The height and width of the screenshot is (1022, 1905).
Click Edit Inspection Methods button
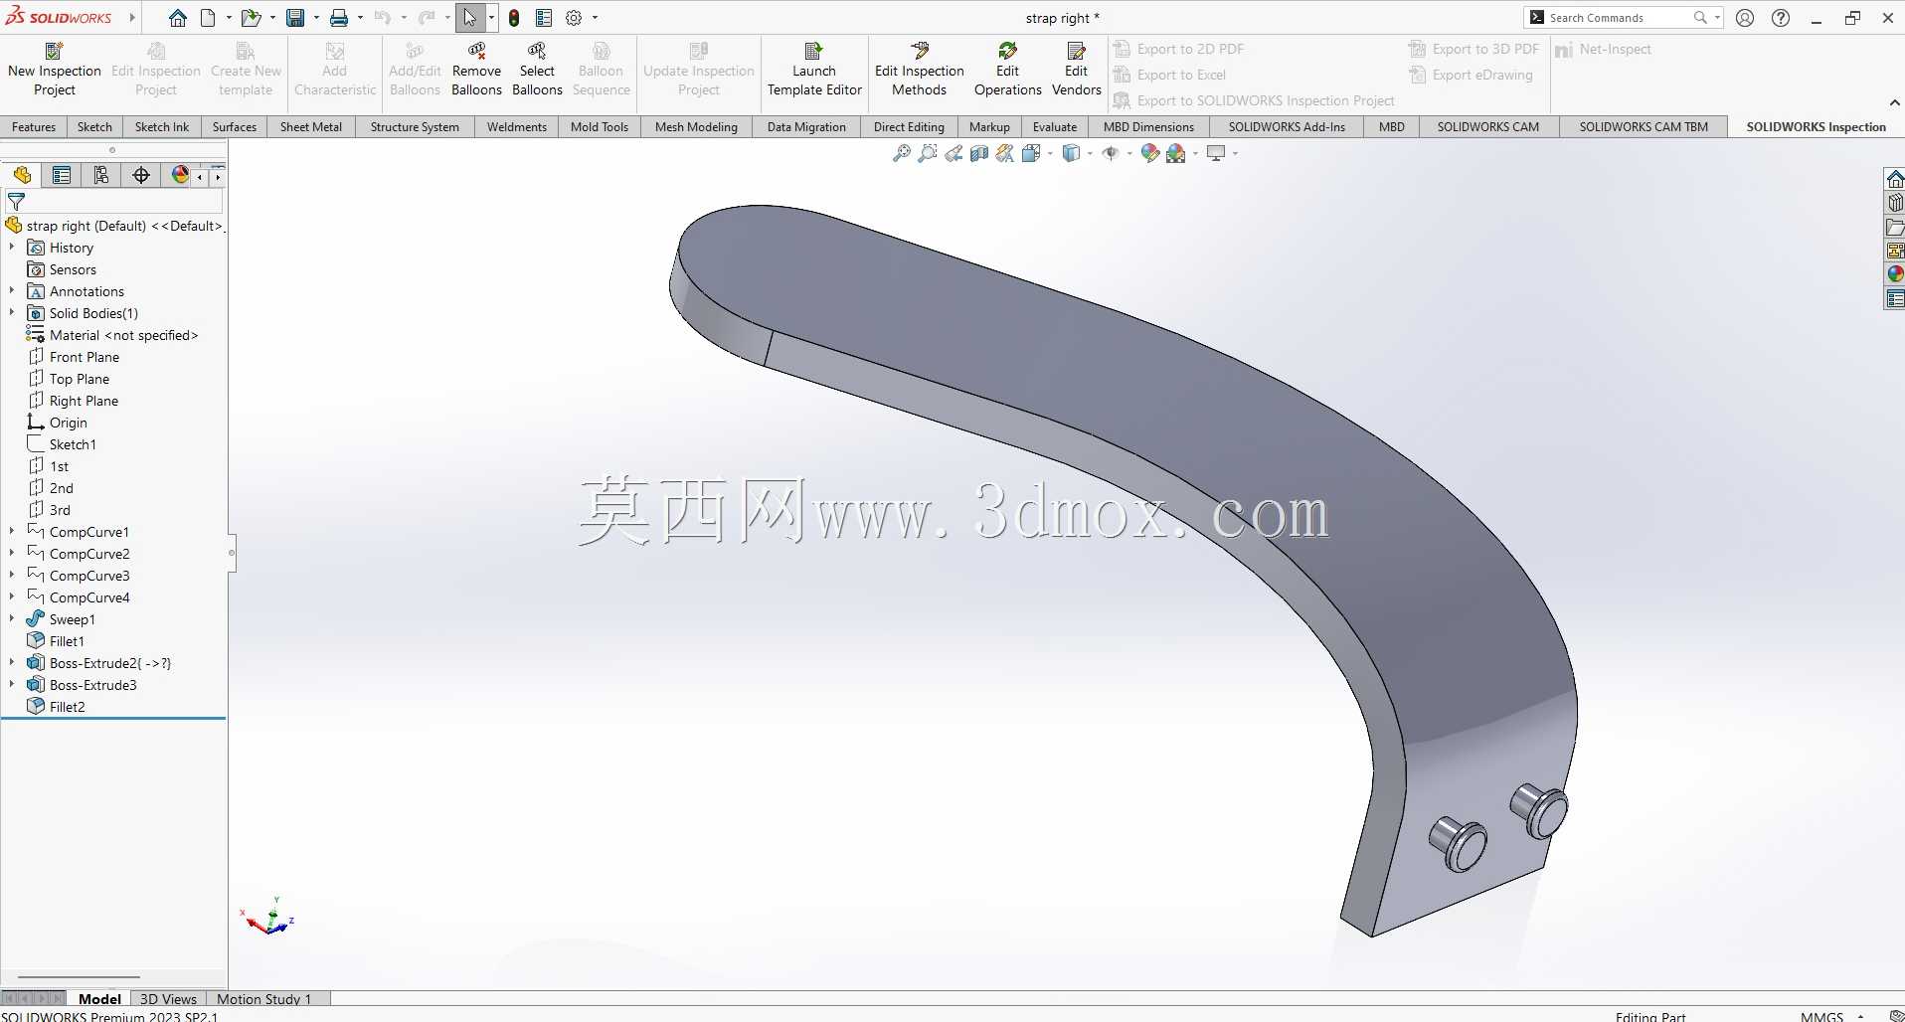click(920, 70)
